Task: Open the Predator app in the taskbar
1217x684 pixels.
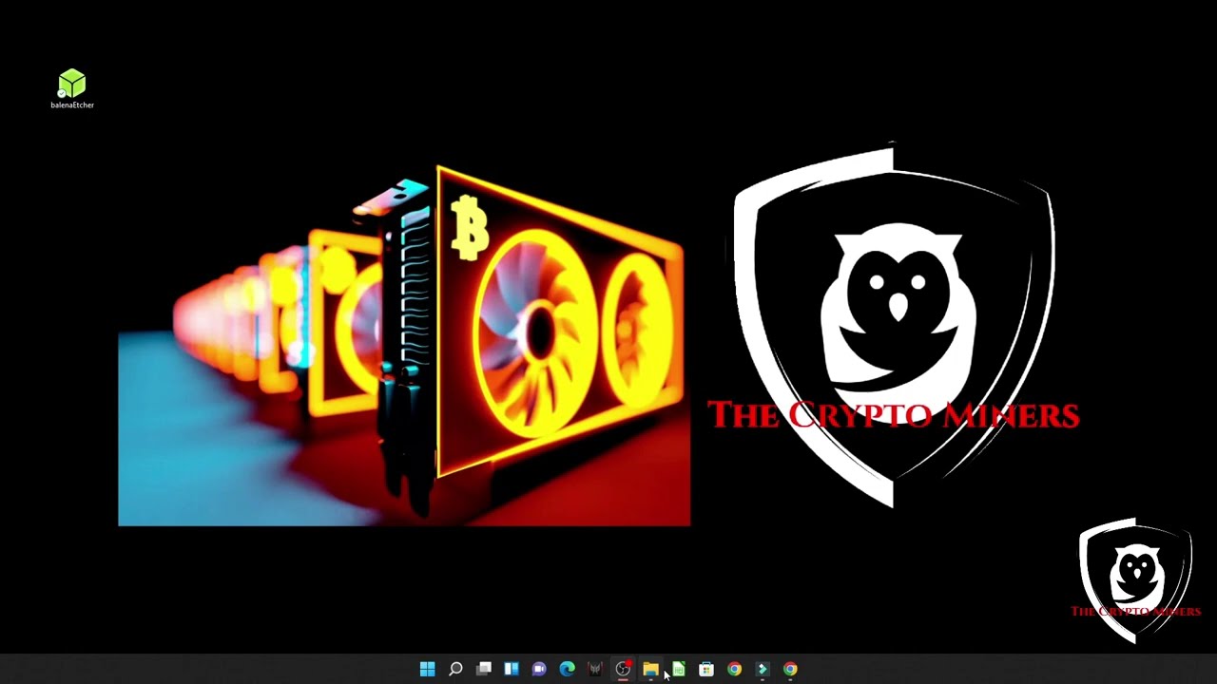Action: tap(595, 669)
